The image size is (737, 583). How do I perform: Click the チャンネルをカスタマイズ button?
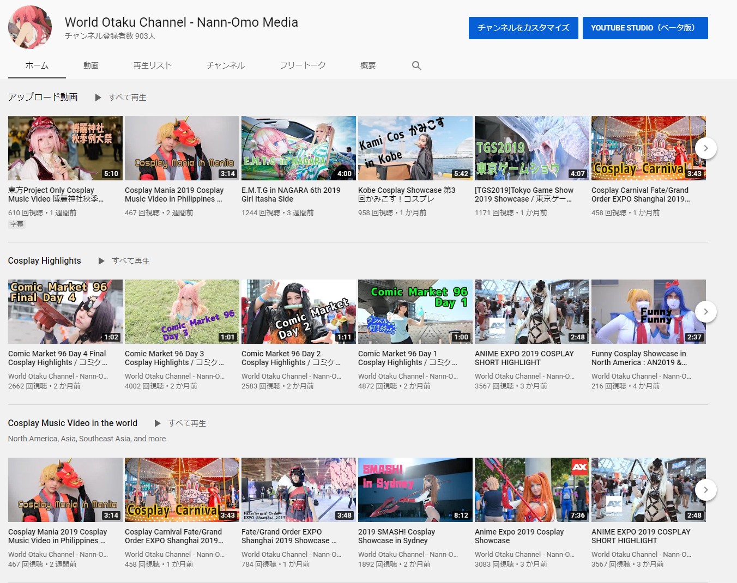tap(523, 28)
